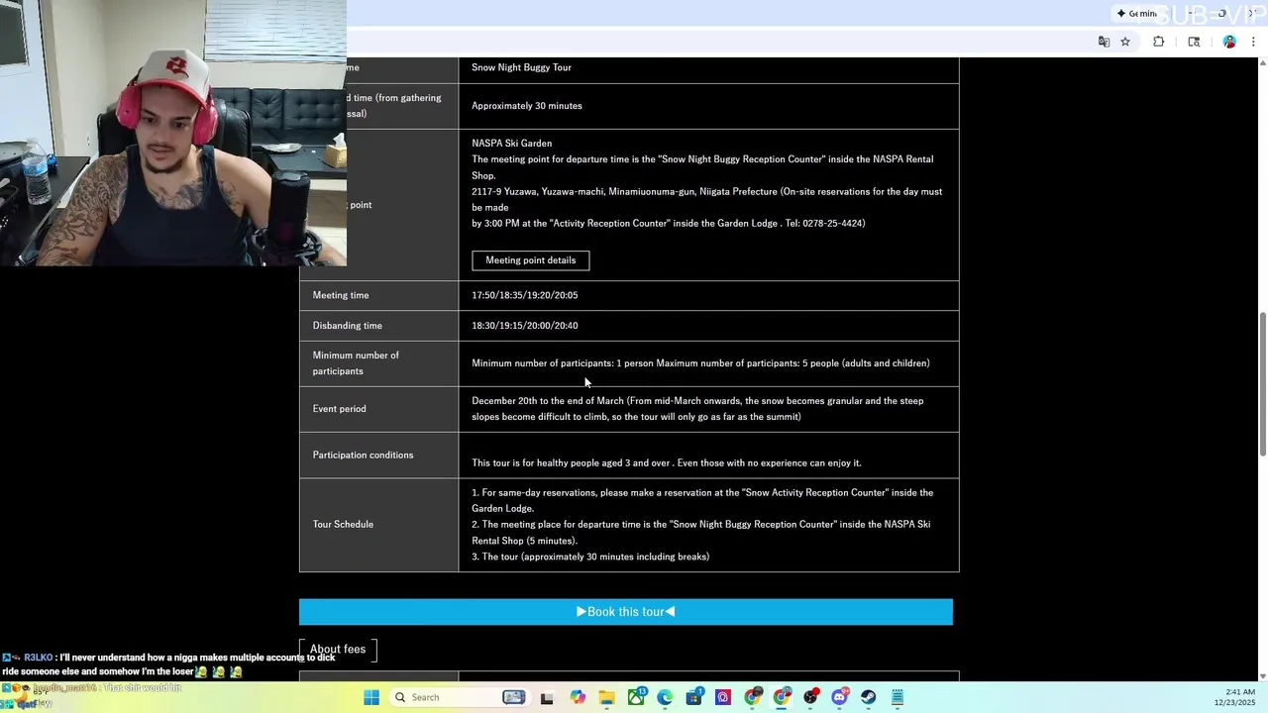Click the meeting times 17:50/18:35/19:20/20:05

524,295
